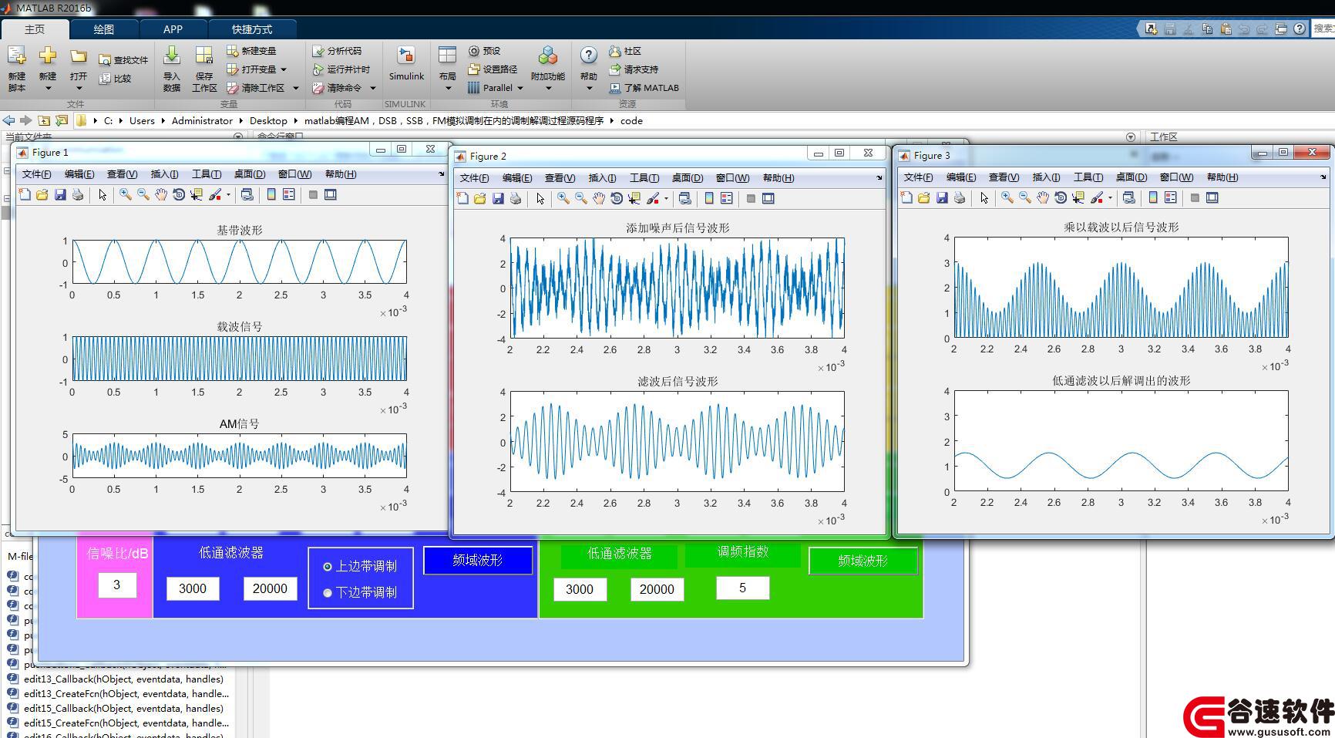Expand the 布局 layout dropdown
The image size is (1335, 738).
click(x=447, y=88)
